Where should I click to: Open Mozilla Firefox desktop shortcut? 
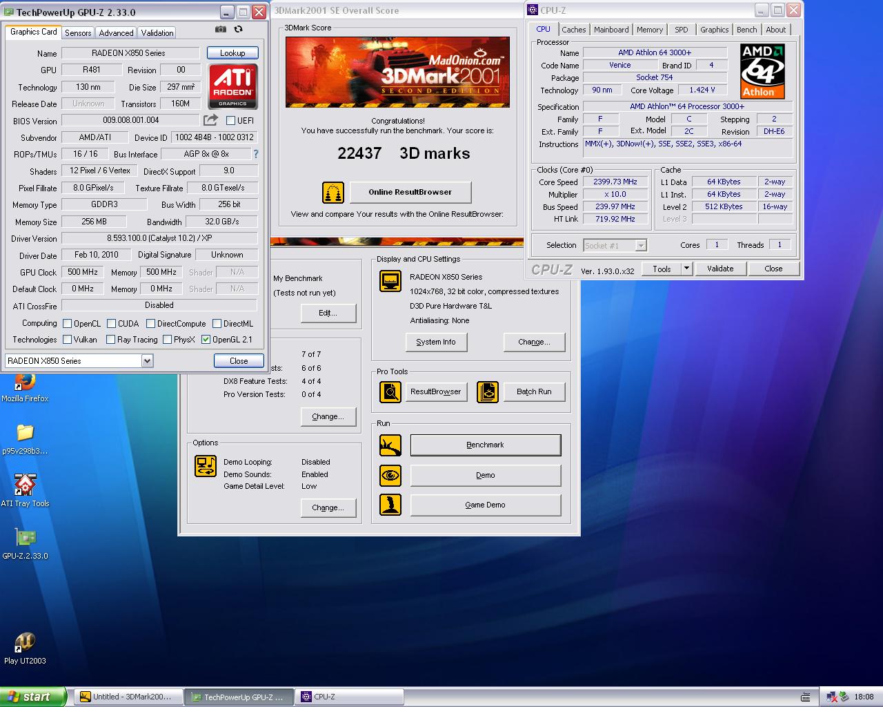[x=25, y=383]
